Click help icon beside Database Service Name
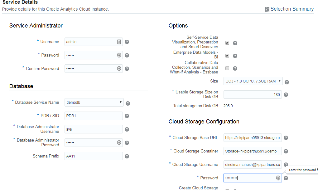 coord(128,103)
